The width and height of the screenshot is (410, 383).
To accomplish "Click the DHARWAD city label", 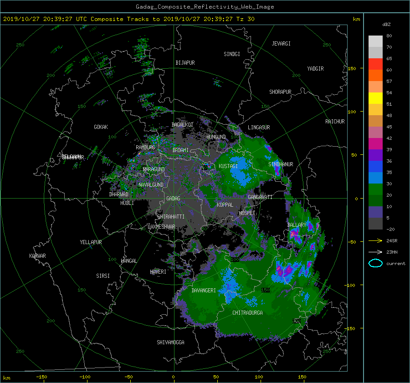I will (x=118, y=194).
